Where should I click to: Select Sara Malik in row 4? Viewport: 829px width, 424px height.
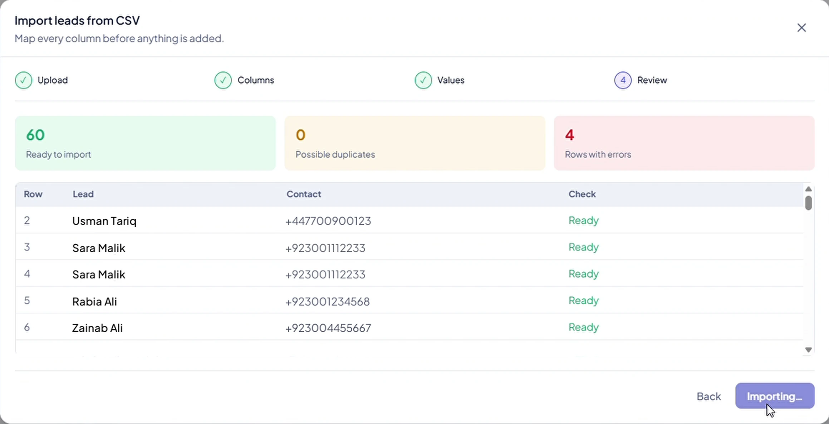(x=99, y=274)
